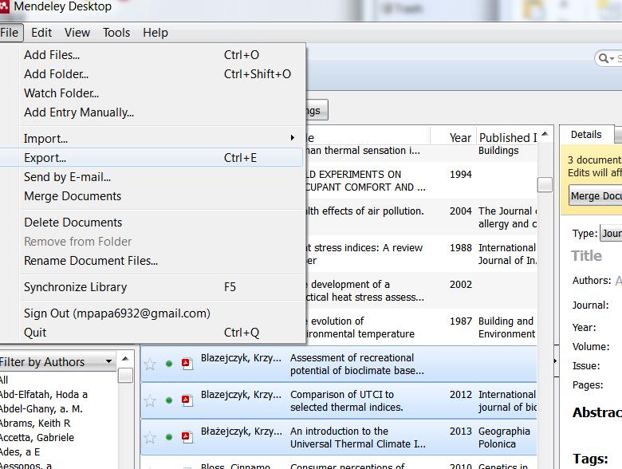Click Merge Documents button in Details panel
The width and height of the screenshot is (622, 469).
pos(596,195)
